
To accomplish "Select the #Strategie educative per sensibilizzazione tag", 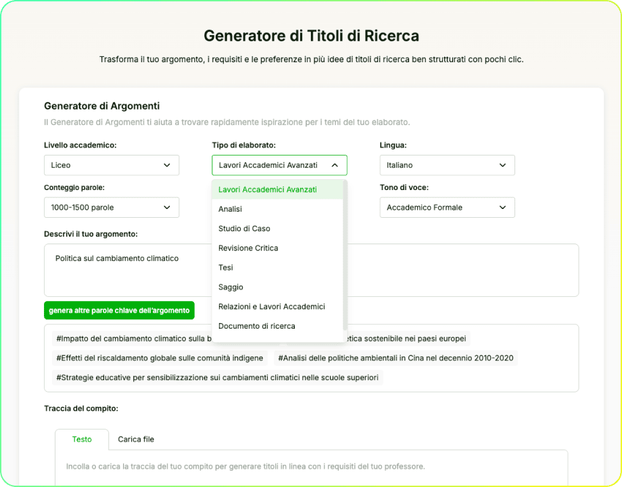I will click(218, 377).
